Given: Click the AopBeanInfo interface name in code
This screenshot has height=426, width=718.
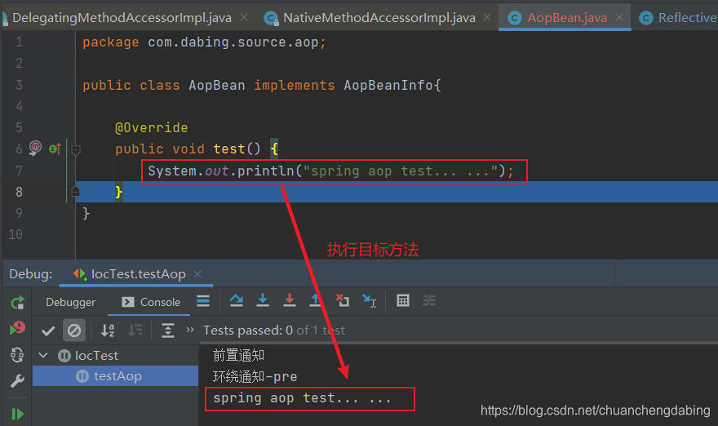Looking at the screenshot, I should 388,85.
